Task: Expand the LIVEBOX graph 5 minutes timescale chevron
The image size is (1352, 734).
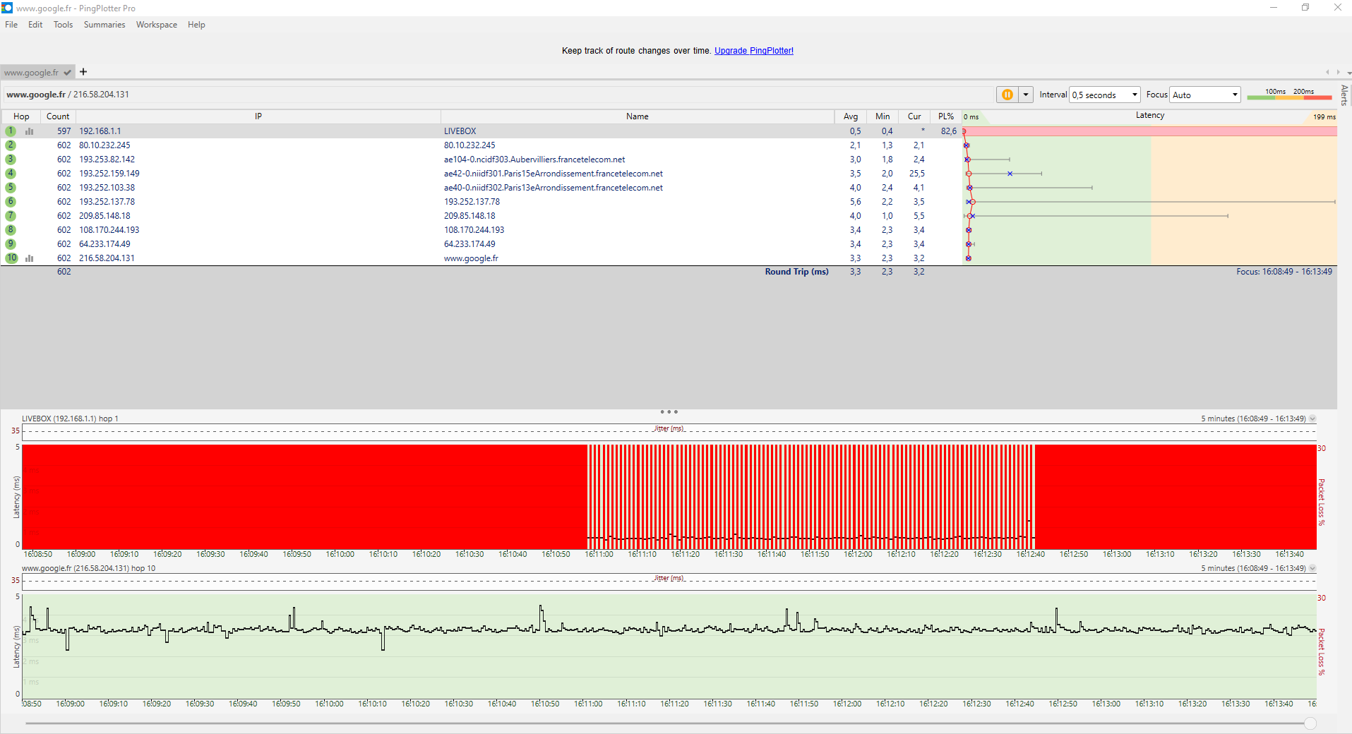Action: pyautogui.click(x=1312, y=419)
